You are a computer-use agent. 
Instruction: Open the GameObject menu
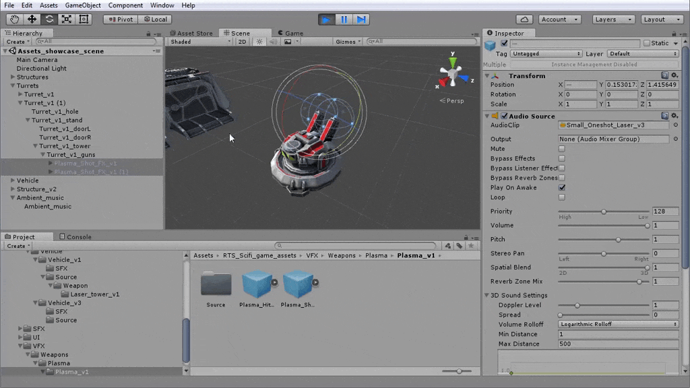click(83, 5)
